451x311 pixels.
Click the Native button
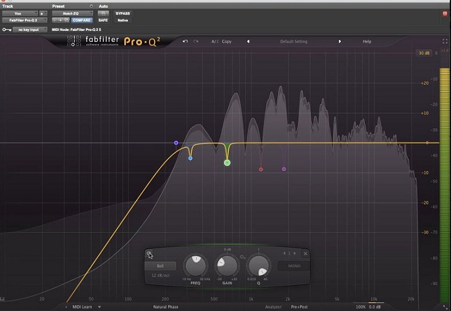pyautogui.click(x=122, y=20)
